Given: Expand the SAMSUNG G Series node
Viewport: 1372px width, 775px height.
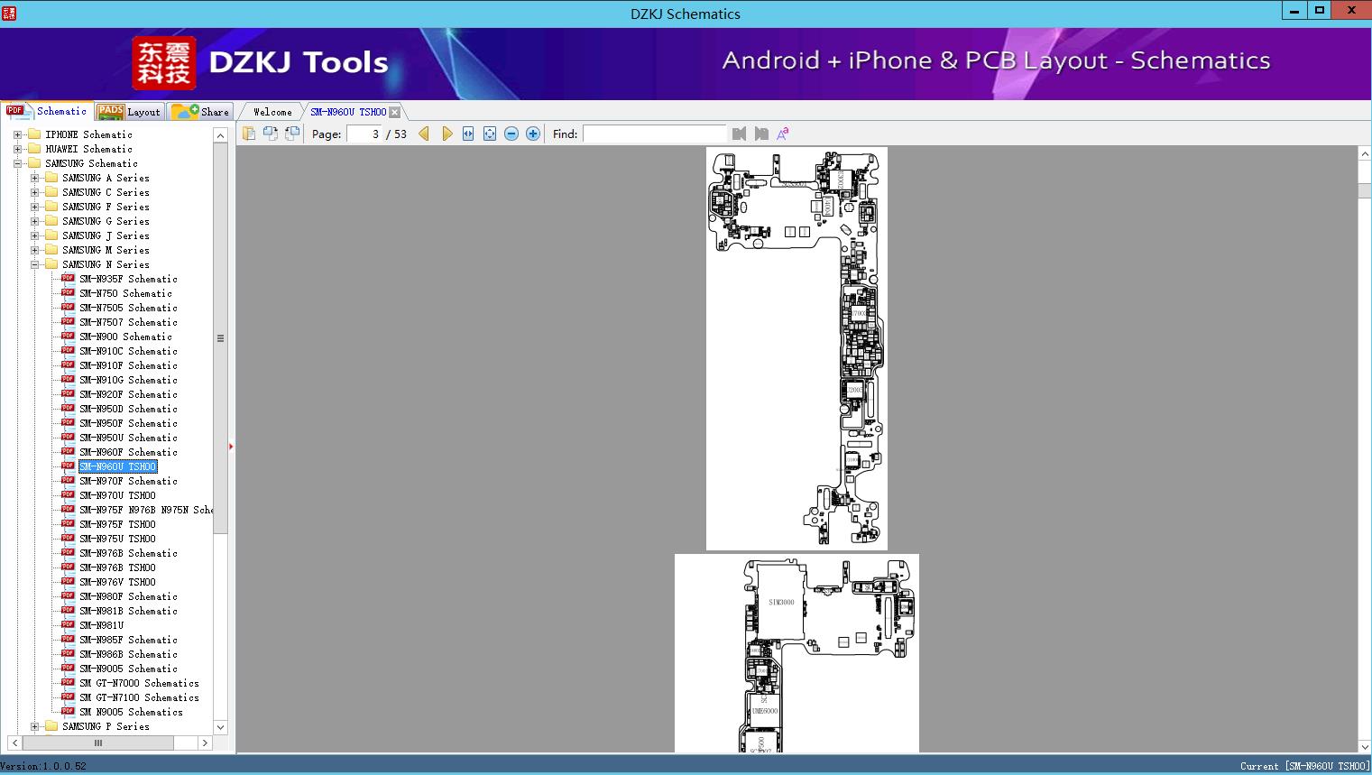Looking at the screenshot, I should [34, 221].
